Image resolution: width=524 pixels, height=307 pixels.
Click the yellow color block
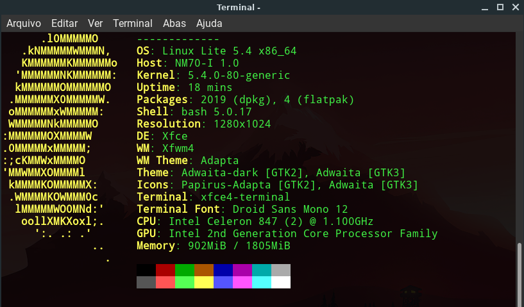(204, 282)
